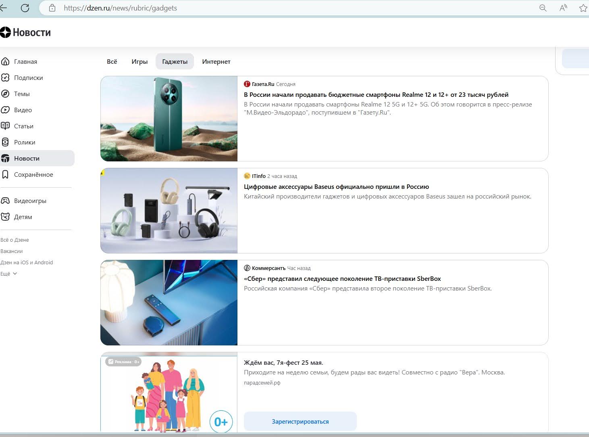Click the Коммерсантъ source logo
This screenshot has width=589, height=437.
click(247, 268)
